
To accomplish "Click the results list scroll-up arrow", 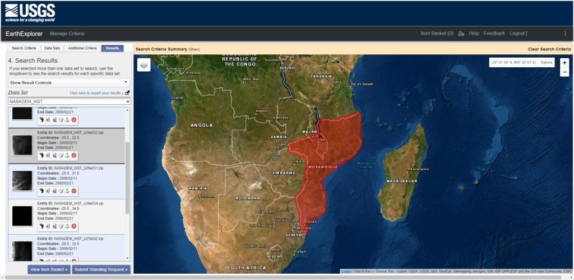I will click(127, 110).
